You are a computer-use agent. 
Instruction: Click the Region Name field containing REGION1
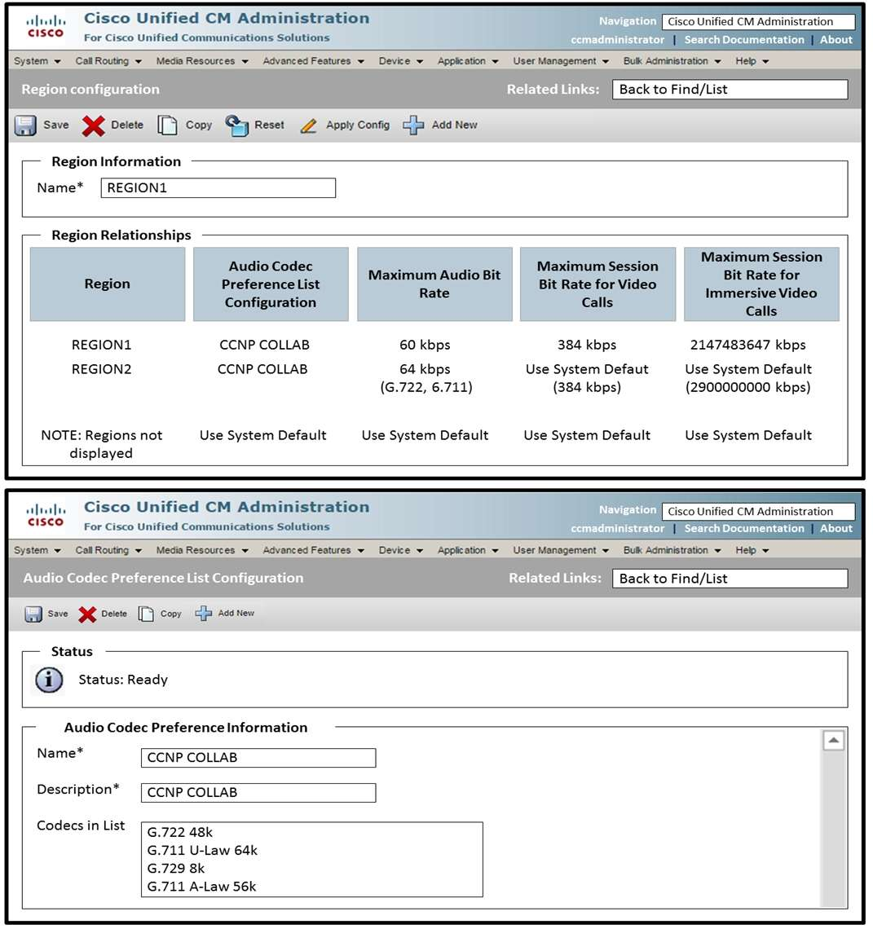tap(218, 188)
